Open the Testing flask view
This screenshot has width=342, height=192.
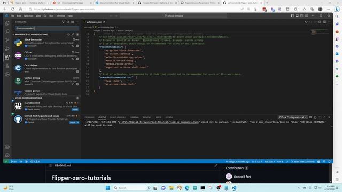7,66
